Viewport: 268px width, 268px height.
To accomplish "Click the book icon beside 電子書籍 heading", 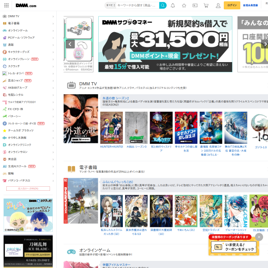I will pos(71,169).
